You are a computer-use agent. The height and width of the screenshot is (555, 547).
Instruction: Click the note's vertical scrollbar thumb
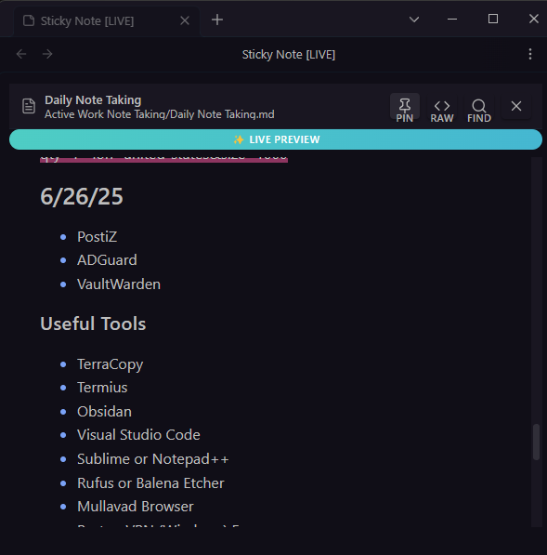[536, 442]
